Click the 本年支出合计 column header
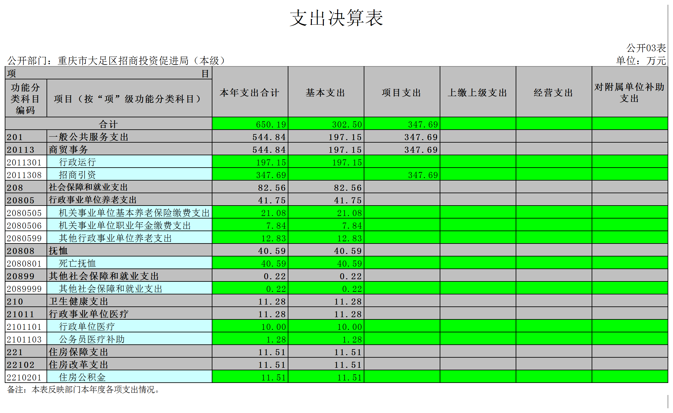The height and width of the screenshot is (413, 673). [250, 92]
